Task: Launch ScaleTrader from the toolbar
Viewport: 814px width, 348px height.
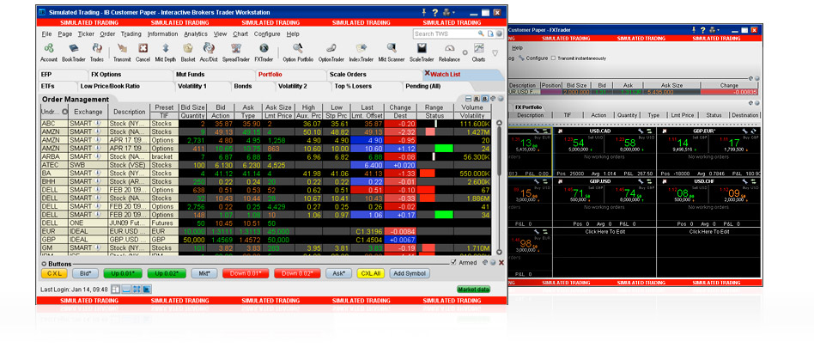Action: coord(422,48)
